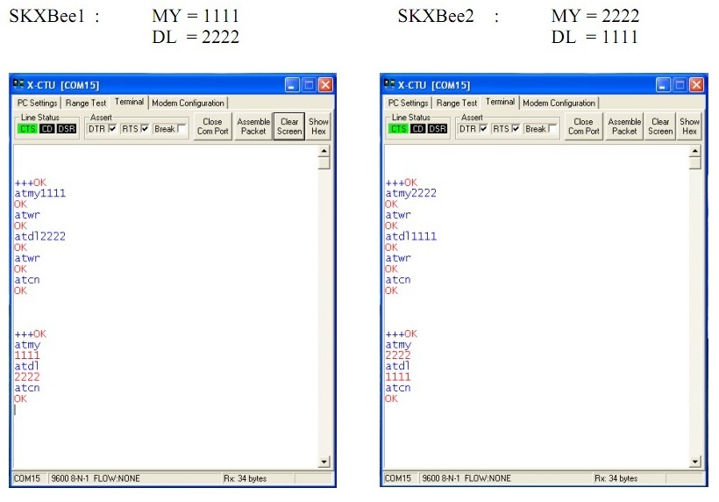Toggle RTS checkbox in right X-CTU window
The image size is (719, 502).
click(516, 129)
